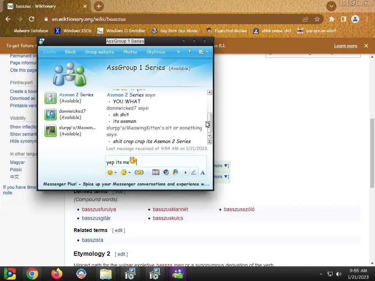Open Windows 11 Installer bookmark
Image resolution: width=375 pixels, height=281 pixels.
(x=122, y=31)
